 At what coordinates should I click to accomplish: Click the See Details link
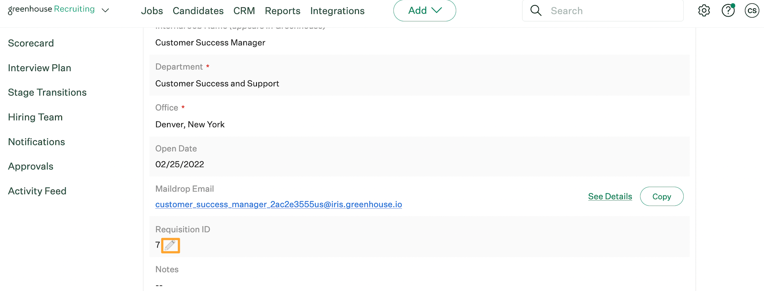(x=610, y=197)
